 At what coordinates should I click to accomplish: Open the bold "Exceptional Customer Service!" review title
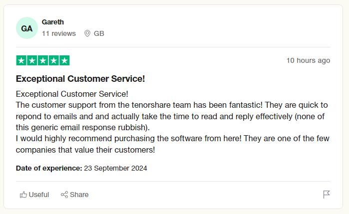point(80,79)
